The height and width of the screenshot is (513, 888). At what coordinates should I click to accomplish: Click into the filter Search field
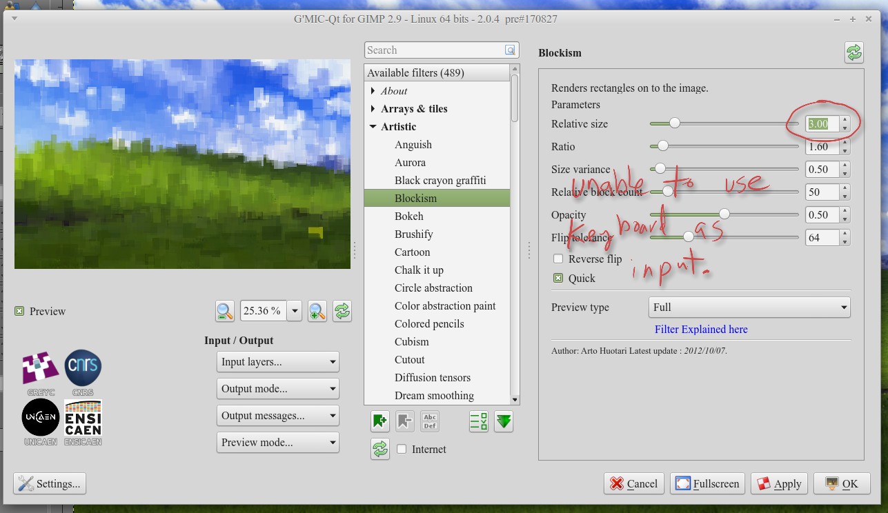[435, 50]
